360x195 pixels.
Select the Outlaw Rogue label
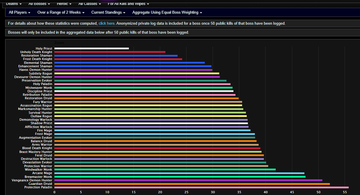tap(41, 116)
